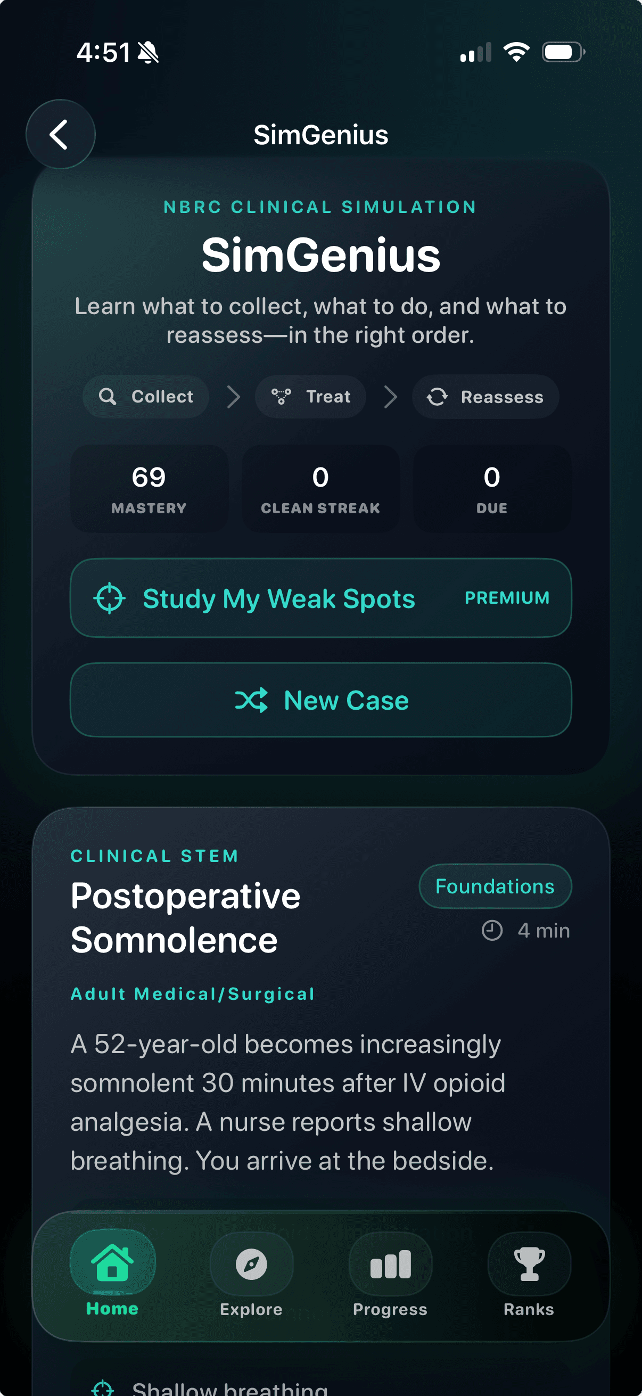Select the Treat step chip
The height and width of the screenshot is (1396, 642).
[x=310, y=397]
